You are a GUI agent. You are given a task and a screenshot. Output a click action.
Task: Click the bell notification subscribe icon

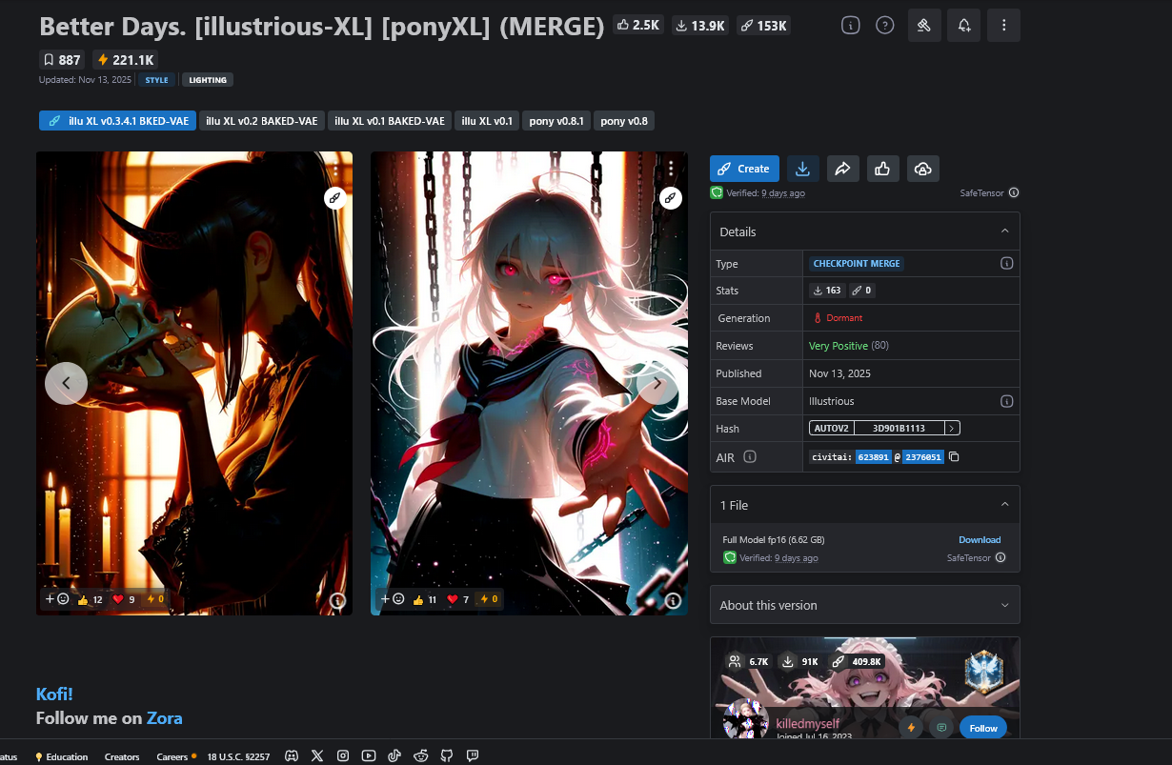(963, 26)
